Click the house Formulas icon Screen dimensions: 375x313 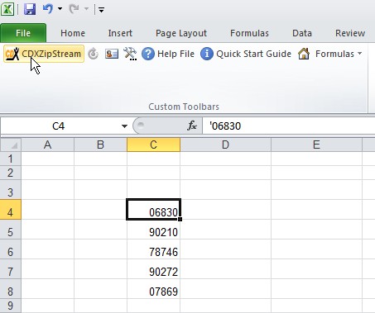point(304,54)
